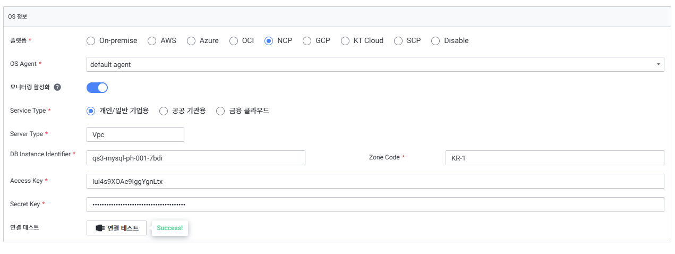Focus the DB Instance Identifier field

click(195, 158)
